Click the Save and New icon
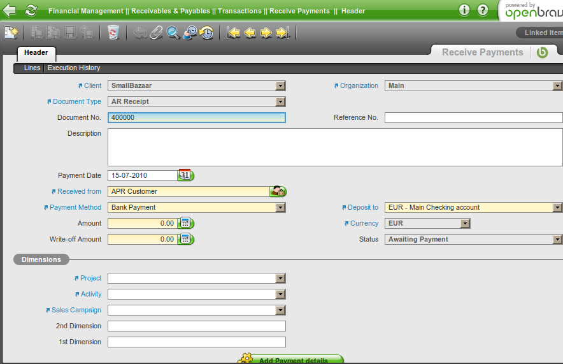The image size is (563, 364). click(53, 33)
